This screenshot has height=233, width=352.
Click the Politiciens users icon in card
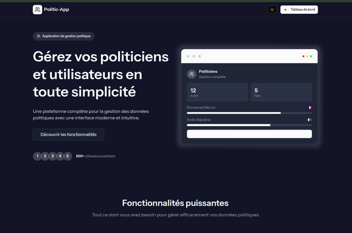tap(191, 74)
